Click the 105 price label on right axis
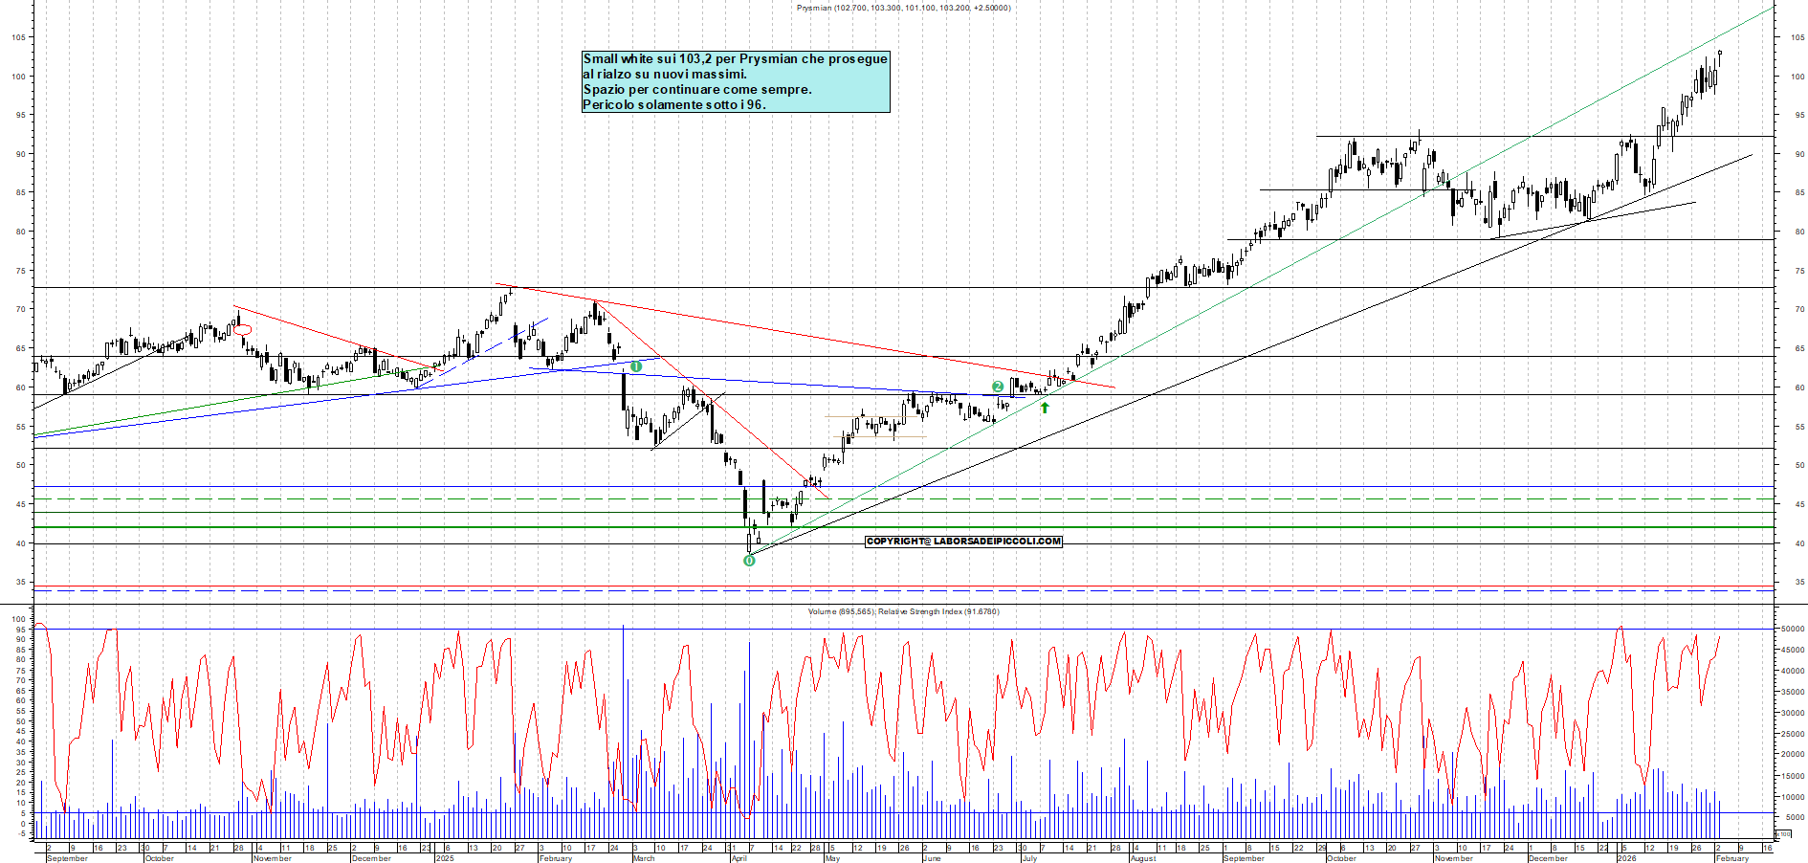This screenshot has width=1808, height=863. [1798, 37]
